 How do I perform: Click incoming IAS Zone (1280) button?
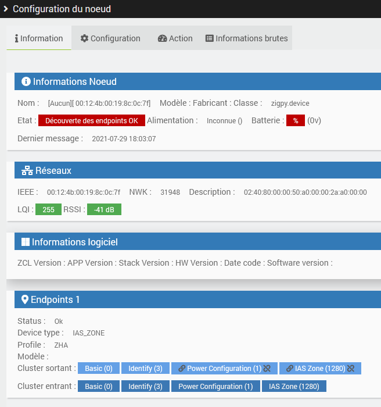(x=294, y=386)
